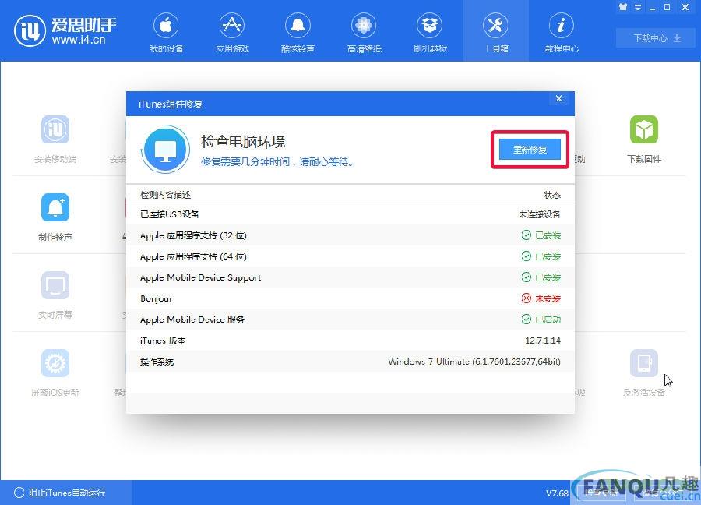Click the 检查电脑环境 heading

coord(243,142)
